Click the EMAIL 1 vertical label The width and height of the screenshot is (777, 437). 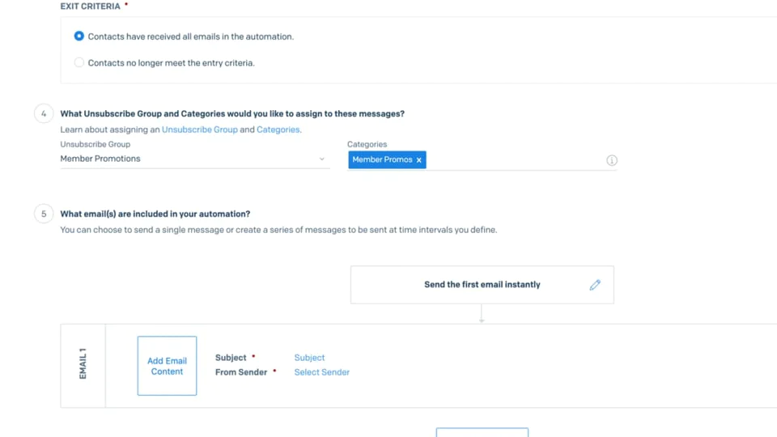83,365
